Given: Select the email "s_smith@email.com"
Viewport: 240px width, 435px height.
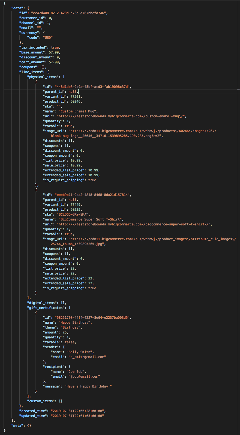Looking at the screenshot, I should [x=87, y=357].
